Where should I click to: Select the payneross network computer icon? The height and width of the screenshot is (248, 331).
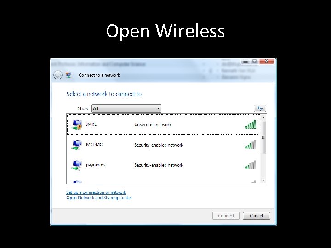point(76,165)
